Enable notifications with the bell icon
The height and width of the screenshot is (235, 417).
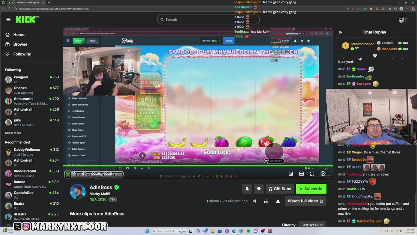pyautogui.click(x=247, y=189)
